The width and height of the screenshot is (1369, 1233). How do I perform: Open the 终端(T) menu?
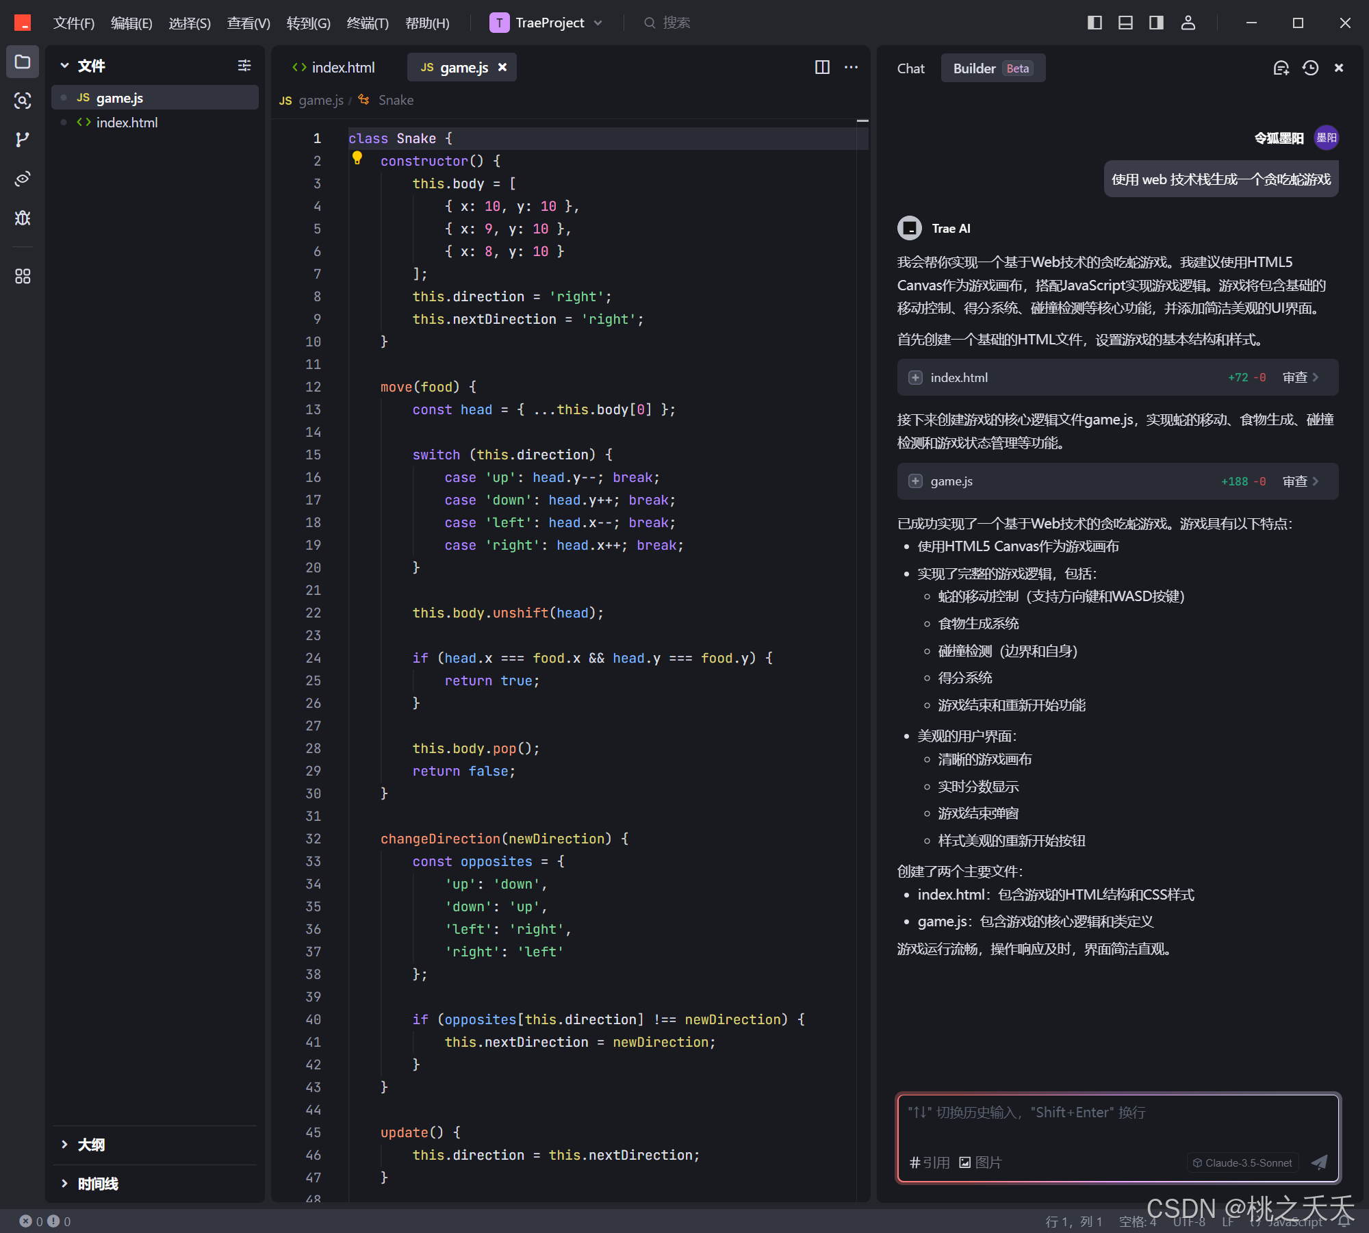tap(368, 23)
